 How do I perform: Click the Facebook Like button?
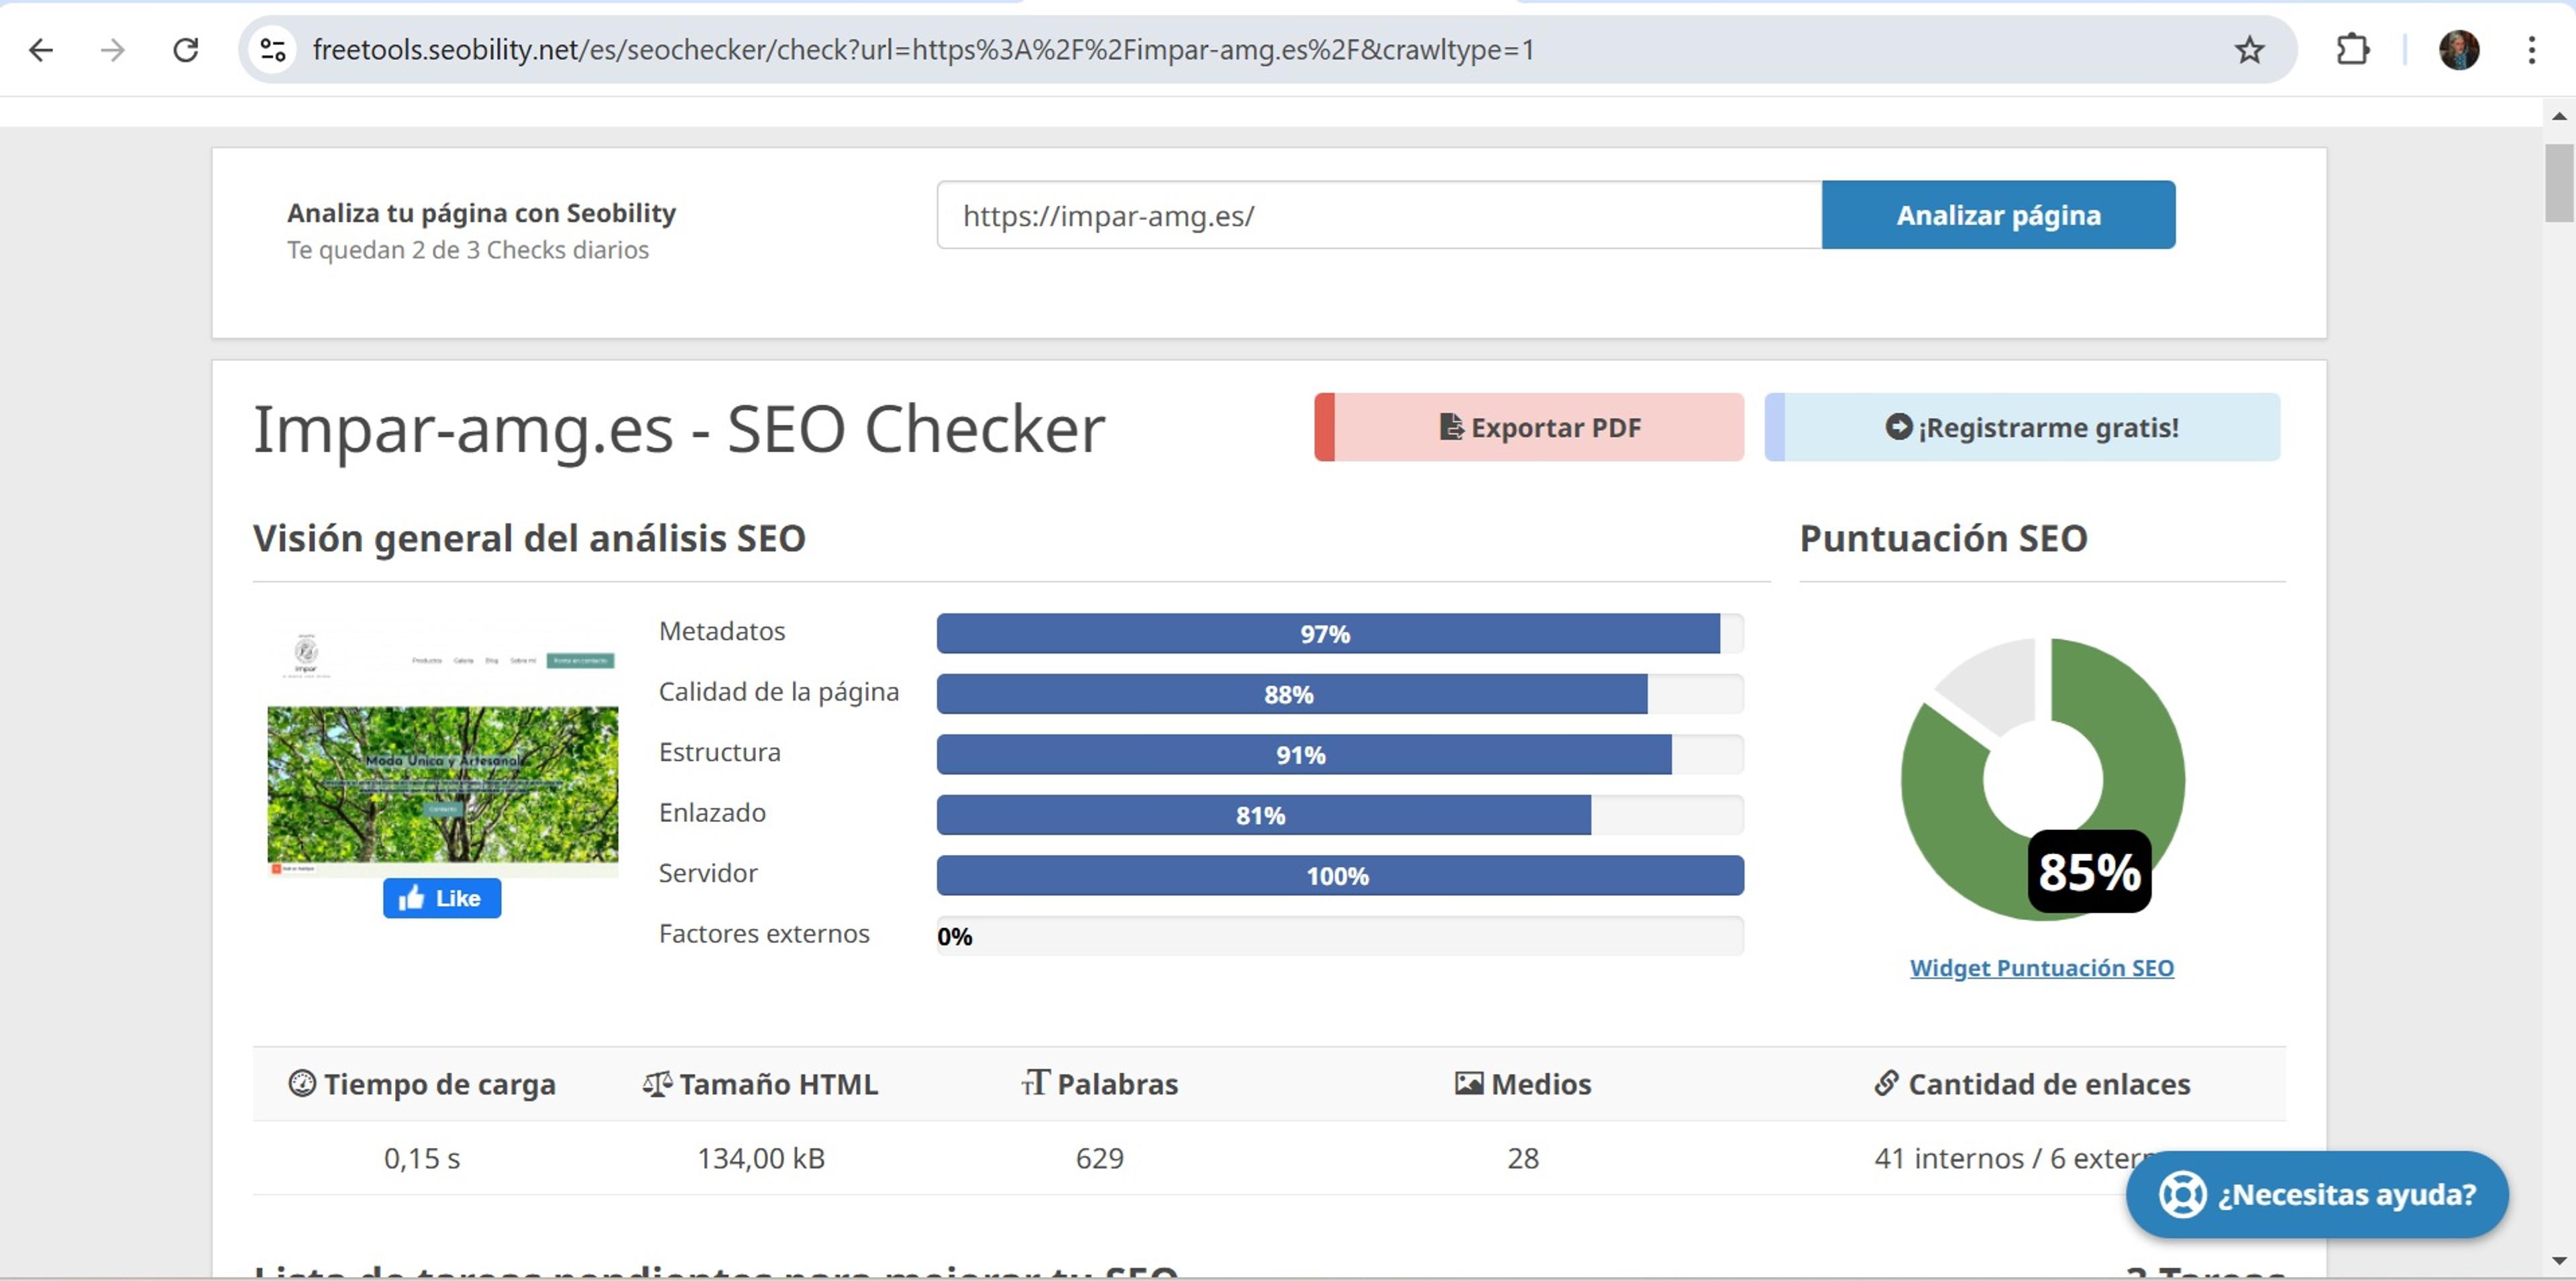tap(442, 898)
